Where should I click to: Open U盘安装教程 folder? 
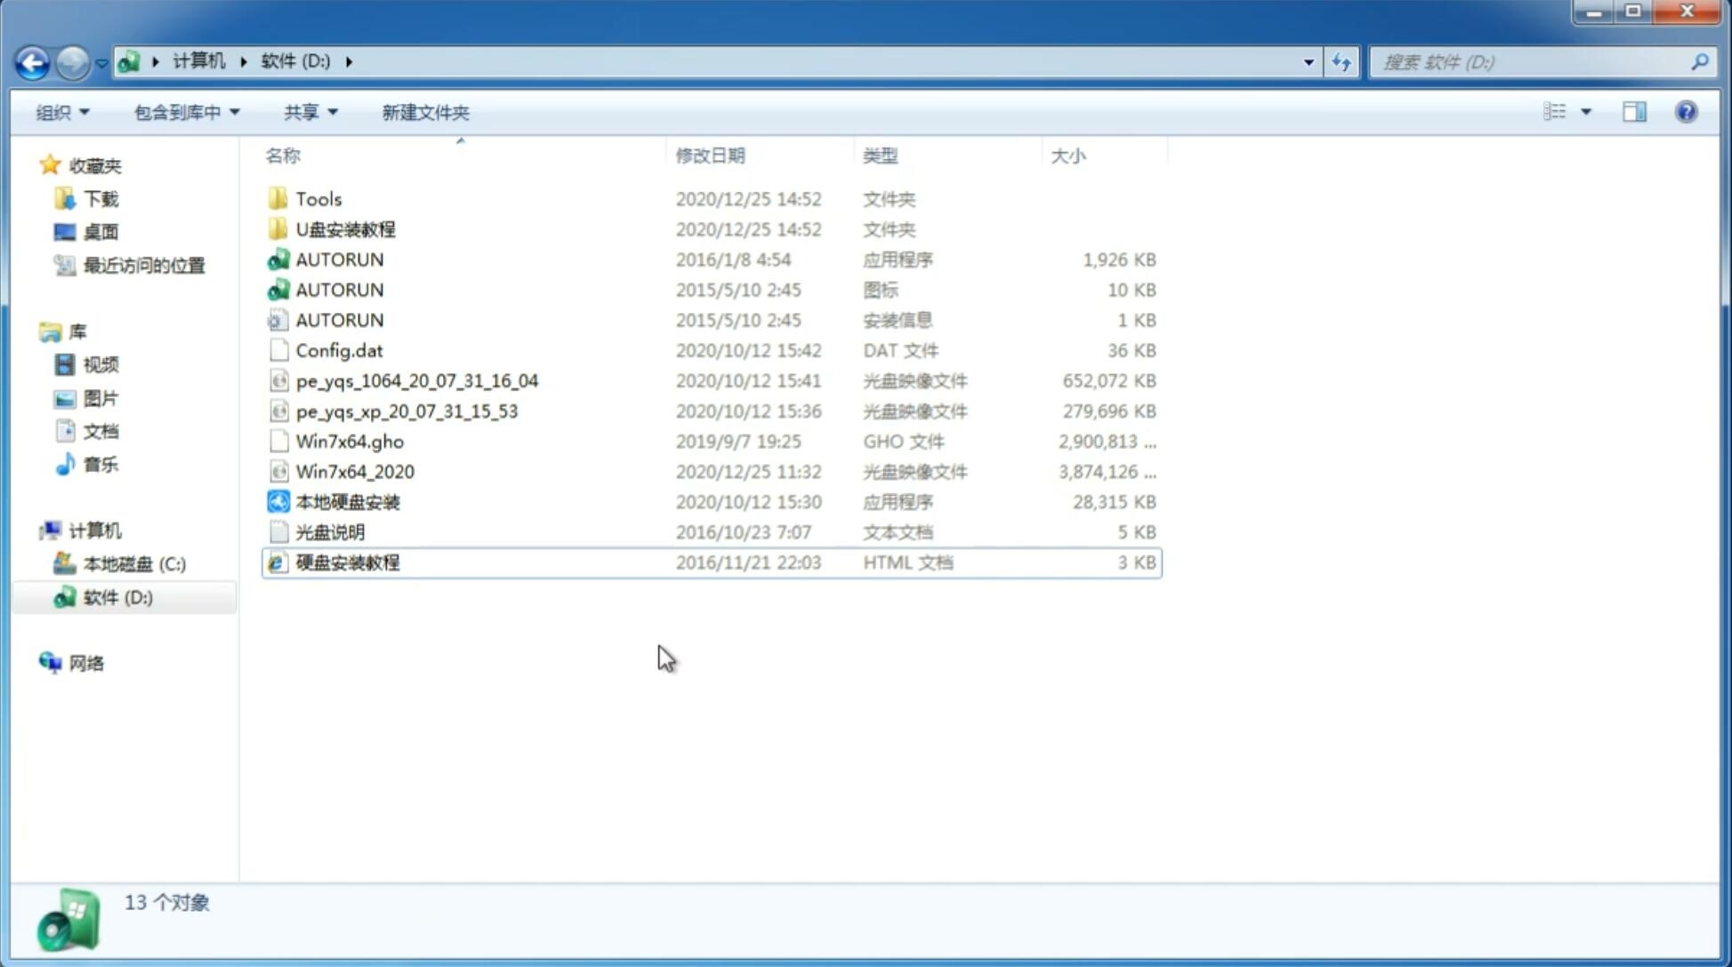(x=345, y=229)
